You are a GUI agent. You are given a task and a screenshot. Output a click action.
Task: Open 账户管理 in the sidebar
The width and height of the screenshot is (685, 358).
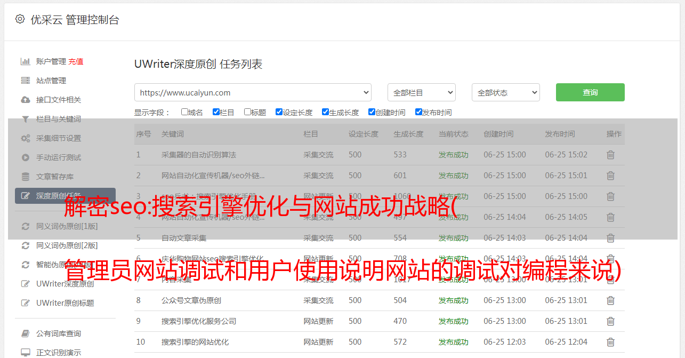[51, 61]
